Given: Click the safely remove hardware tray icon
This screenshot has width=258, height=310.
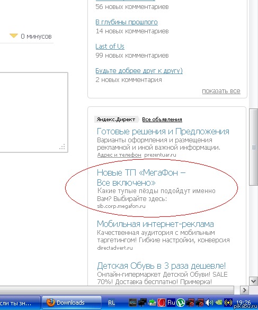Looking at the screenshot, I should click(x=152, y=303).
